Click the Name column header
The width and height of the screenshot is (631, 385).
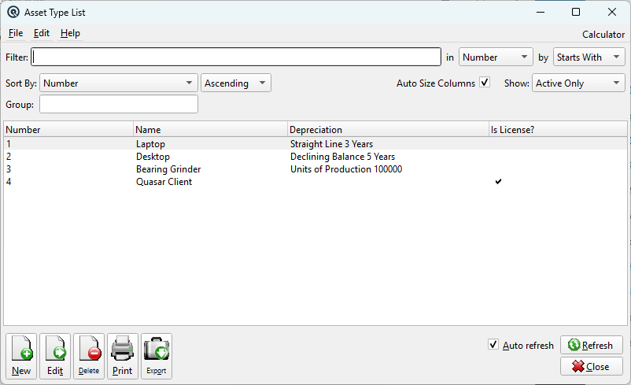211,130
